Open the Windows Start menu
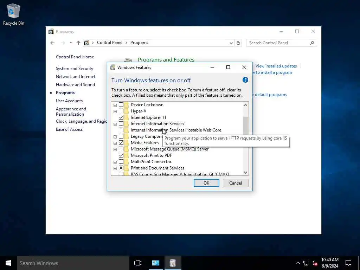The height and width of the screenshot is (270, 360). click(x=8, y=263)
